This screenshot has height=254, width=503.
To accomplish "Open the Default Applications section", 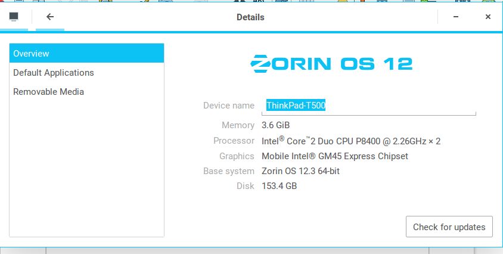I will (x=54, y=73).
